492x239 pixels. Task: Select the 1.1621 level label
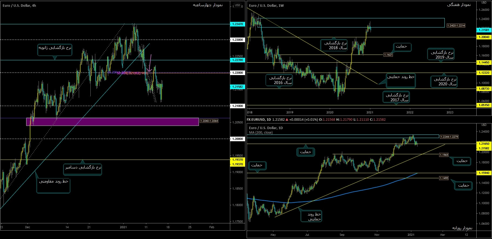click(x=388, y=55)
